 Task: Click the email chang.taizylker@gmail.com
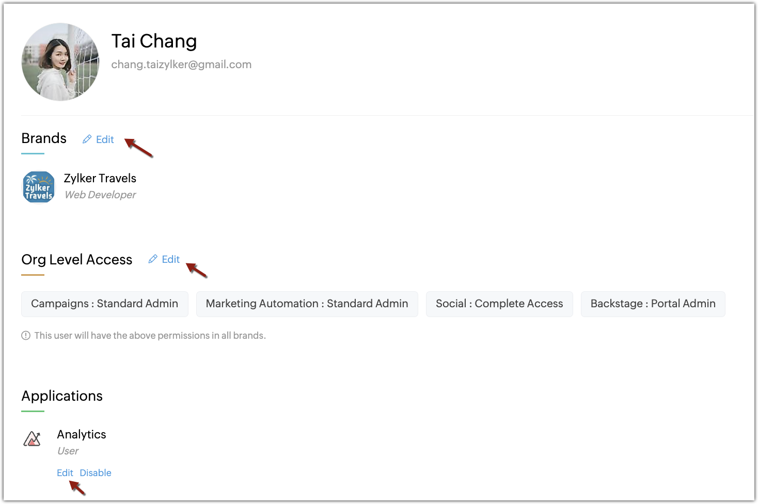(181, 65)
